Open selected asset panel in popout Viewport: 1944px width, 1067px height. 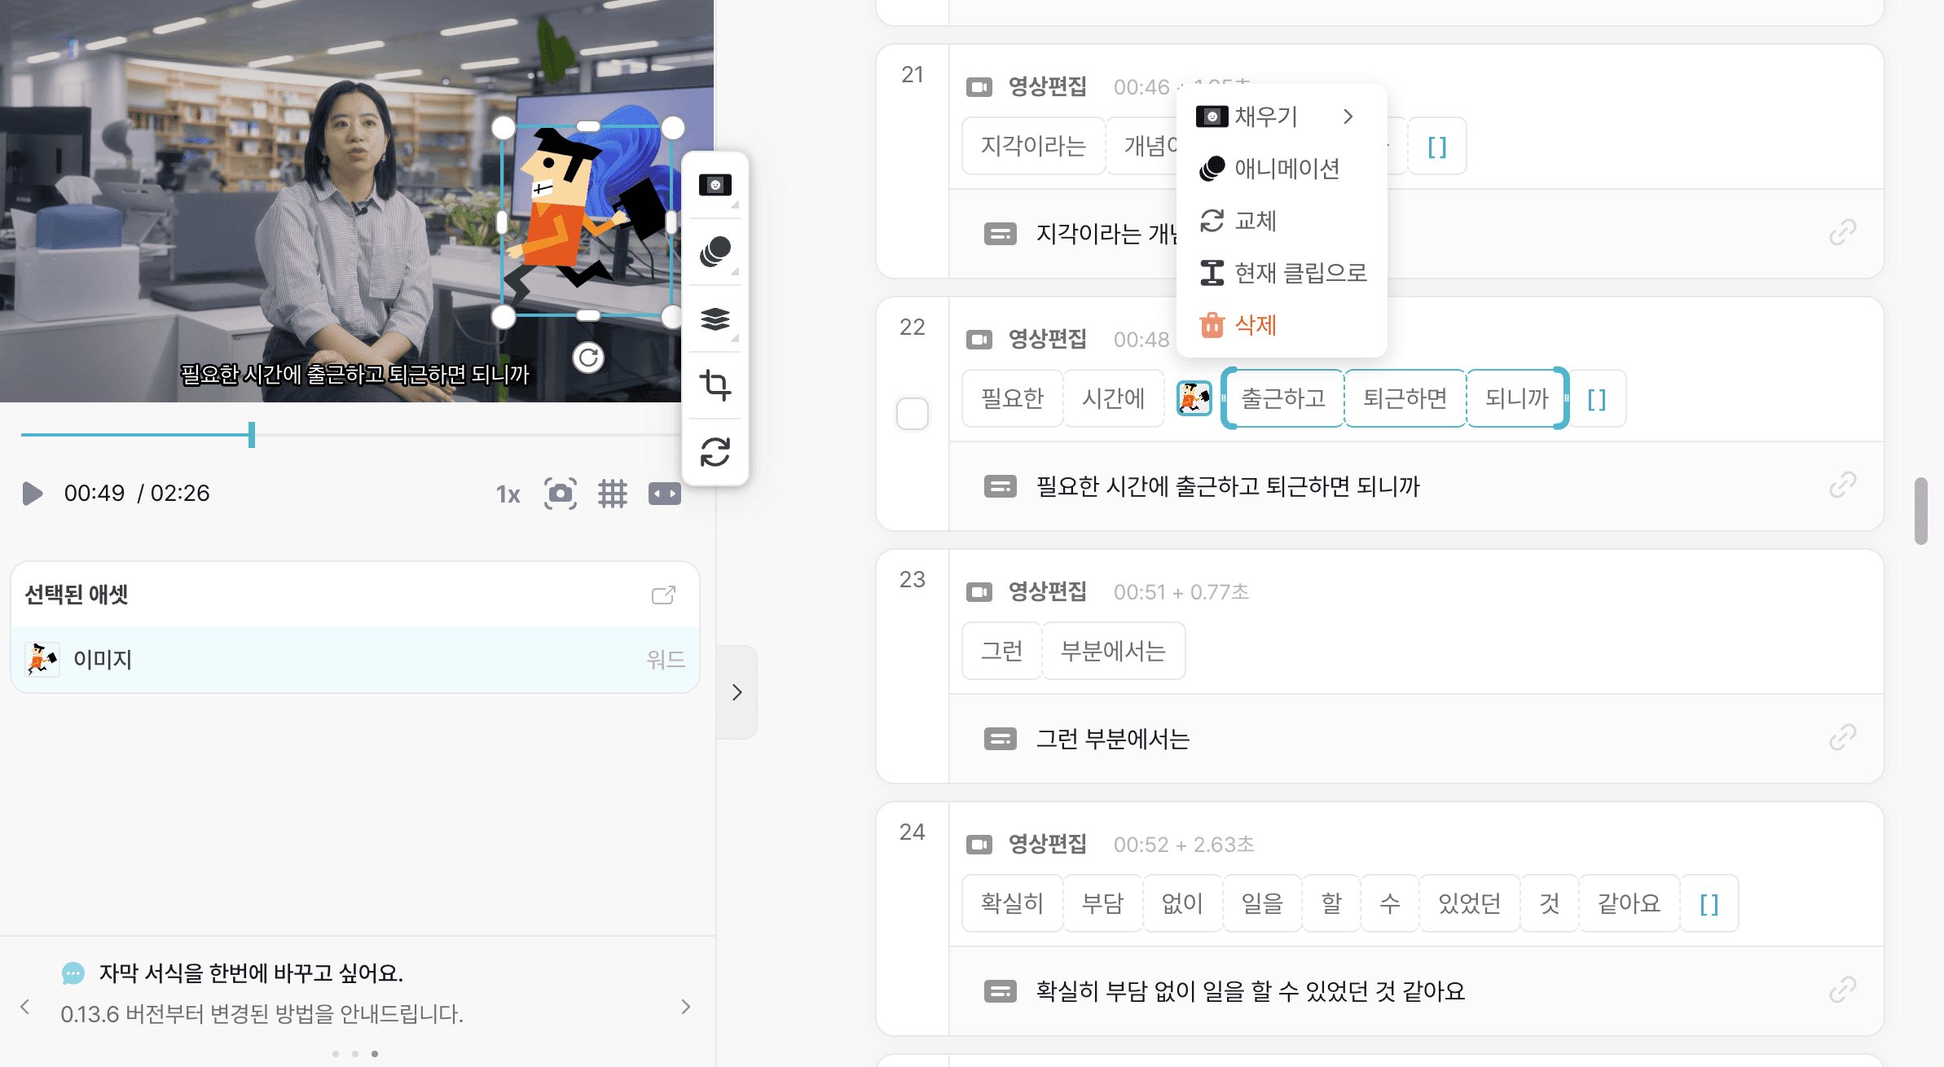click(663, 595)
